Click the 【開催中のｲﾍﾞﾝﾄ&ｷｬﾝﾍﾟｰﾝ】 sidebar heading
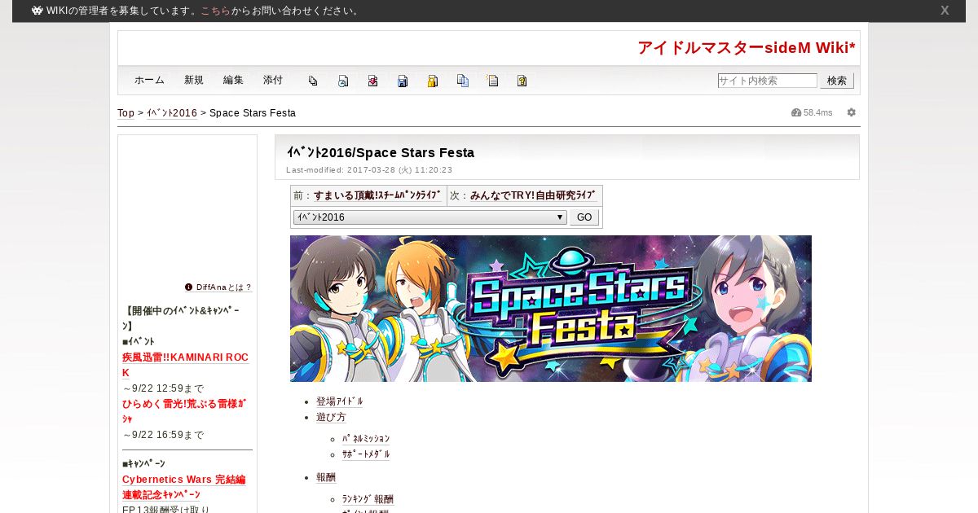The height and width of the screenshot is (513, 978). [x=183, y=318]
